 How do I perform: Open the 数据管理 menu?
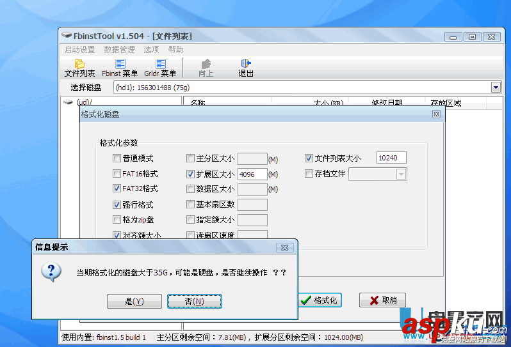[x=119, y=50]
